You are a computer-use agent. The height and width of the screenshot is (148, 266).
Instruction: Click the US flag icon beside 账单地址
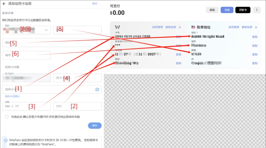pyautogui.click(x=193, y=27)
